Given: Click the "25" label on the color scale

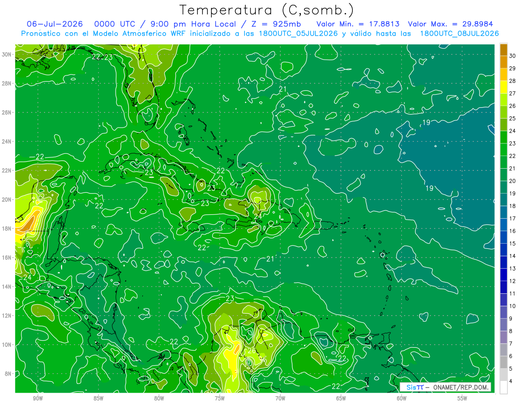Looking at the screenshot, I should pos(513,119).
